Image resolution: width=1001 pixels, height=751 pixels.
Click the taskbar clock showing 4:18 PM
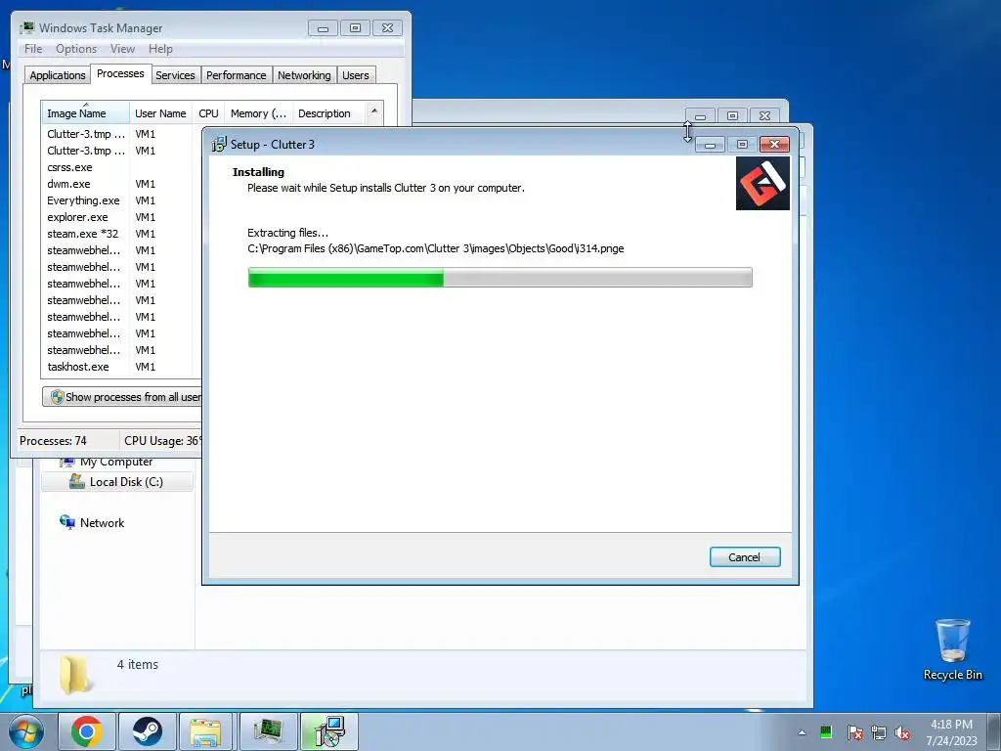click(951, 732)
